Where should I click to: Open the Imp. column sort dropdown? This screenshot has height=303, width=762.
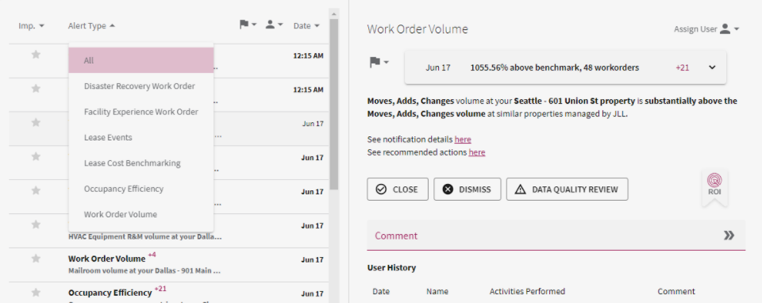[32, 25]
